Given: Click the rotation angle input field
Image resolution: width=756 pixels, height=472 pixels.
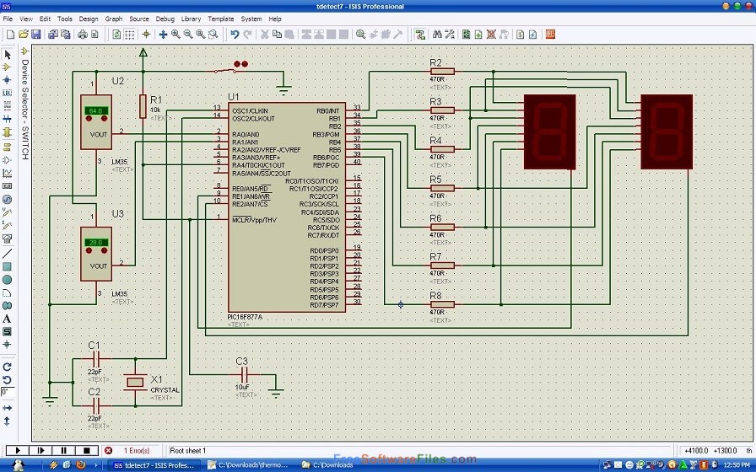Looking at the screenshot, I should [x=6, y=392].
